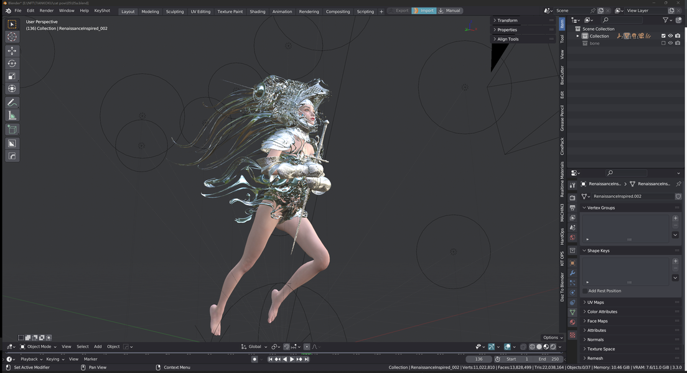Open the Material properties tab
Screen dimensions: 687x373
click(x=572, y=322)
